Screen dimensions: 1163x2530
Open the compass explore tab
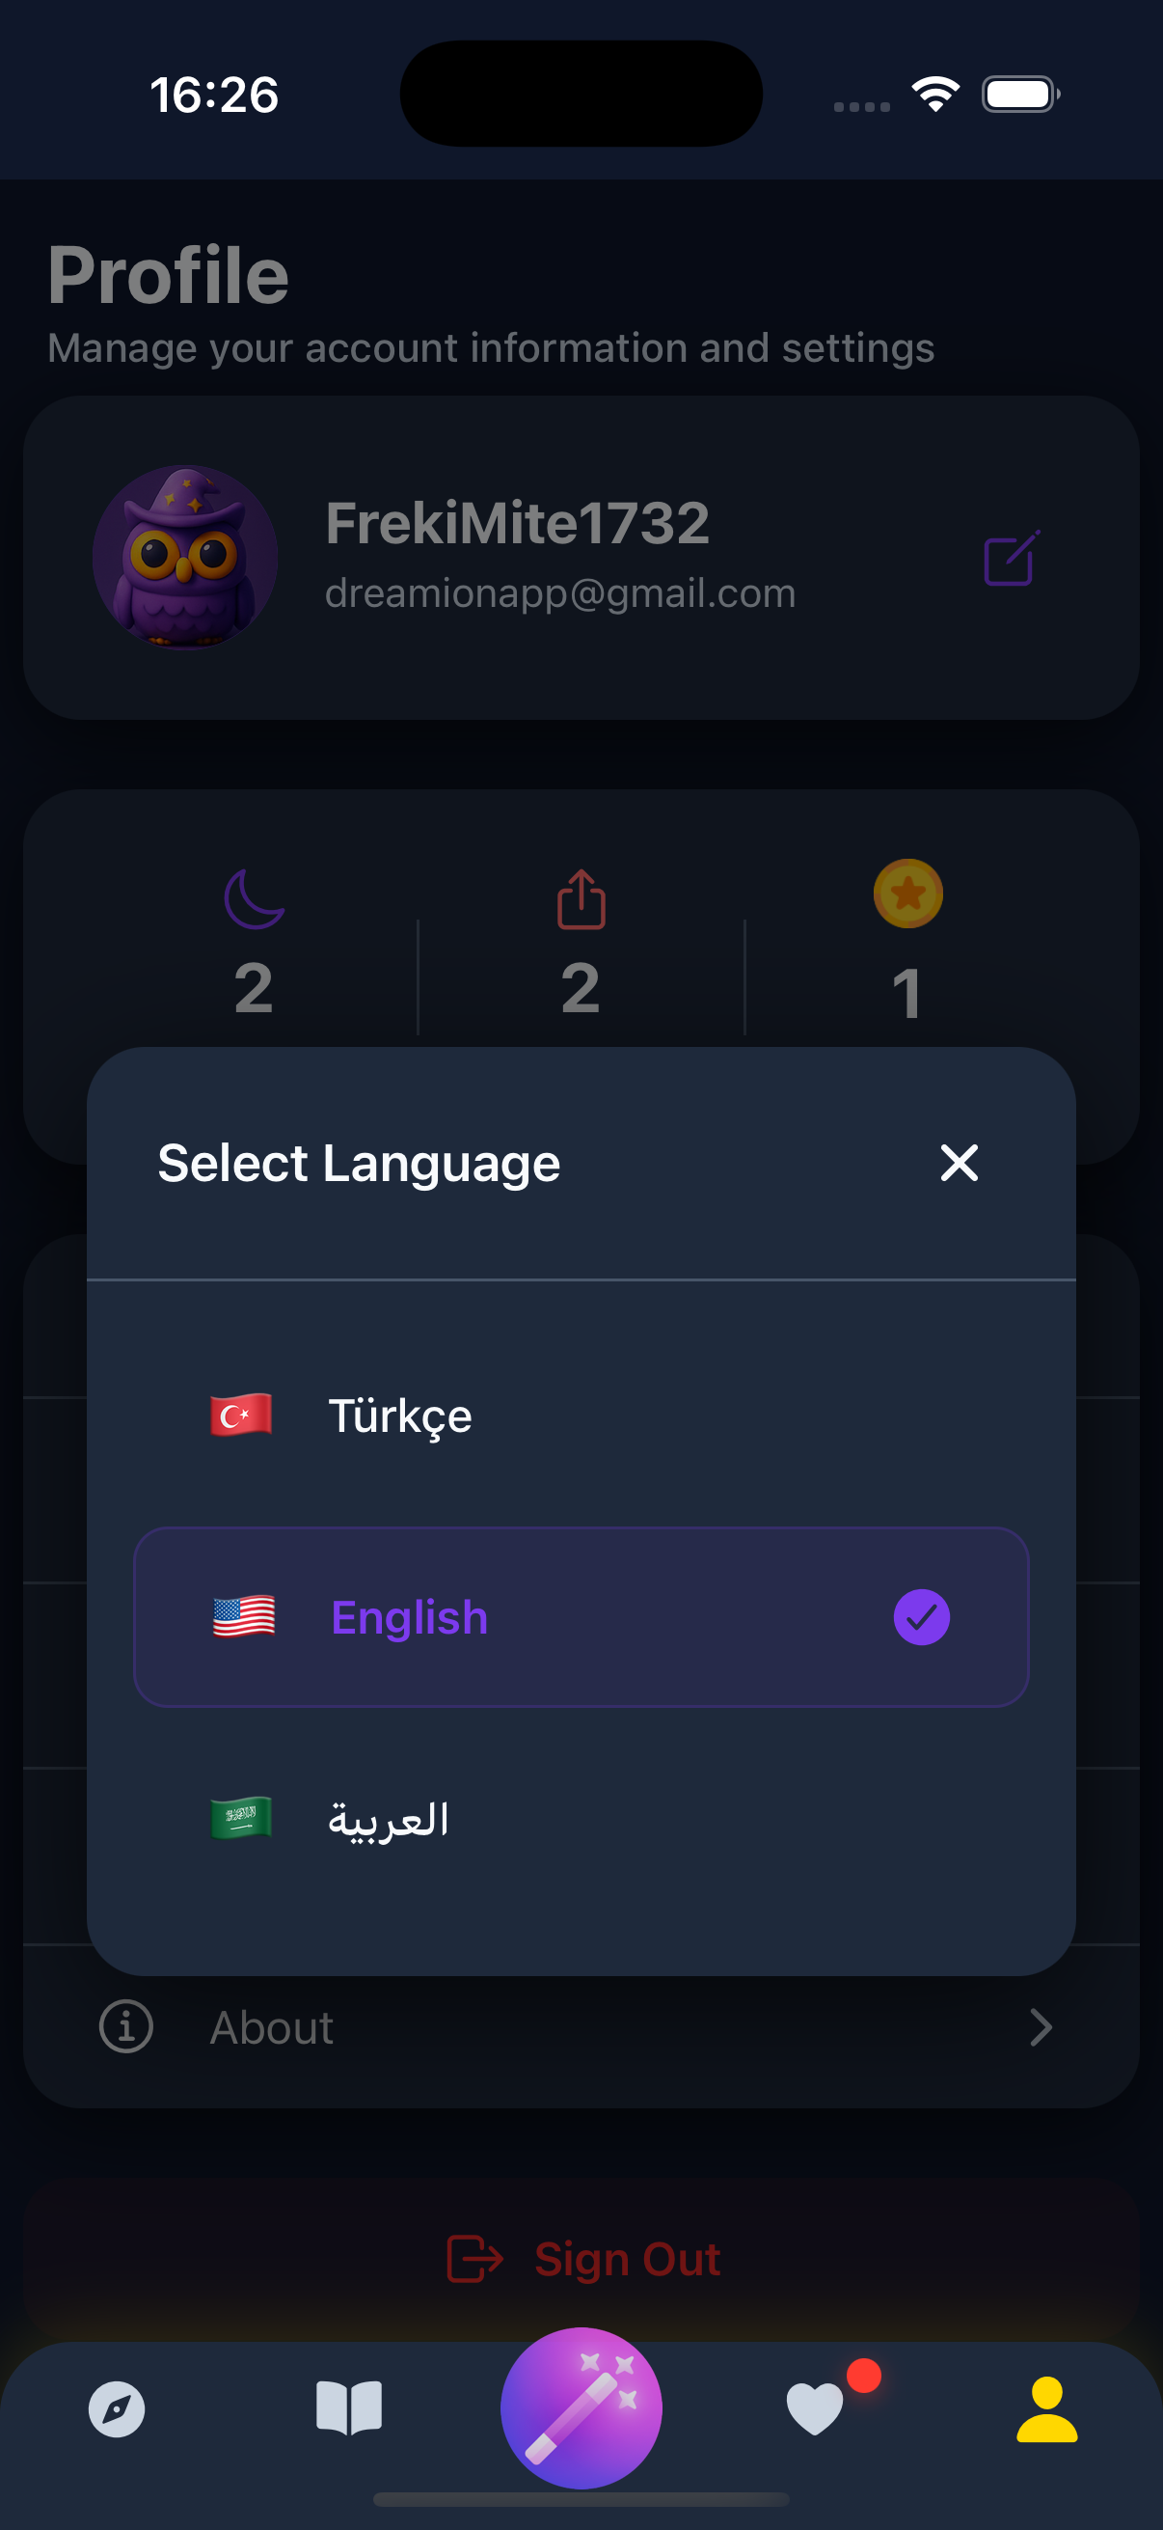click(x=117, y=2408)
